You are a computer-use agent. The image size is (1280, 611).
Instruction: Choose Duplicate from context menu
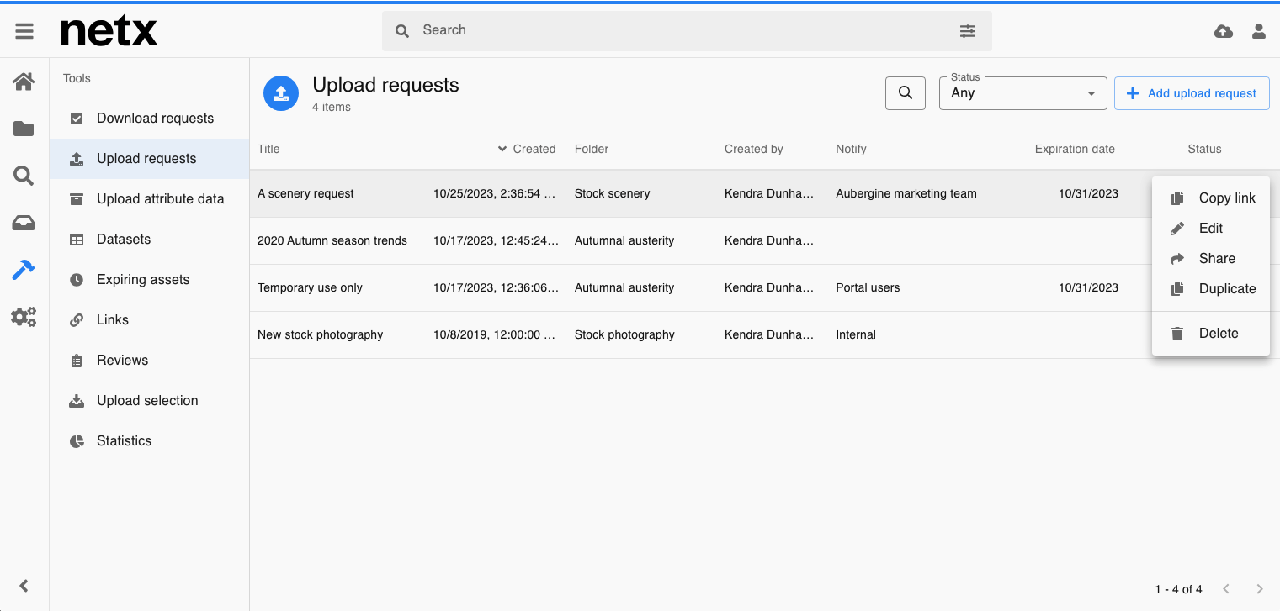point(1210,289)
